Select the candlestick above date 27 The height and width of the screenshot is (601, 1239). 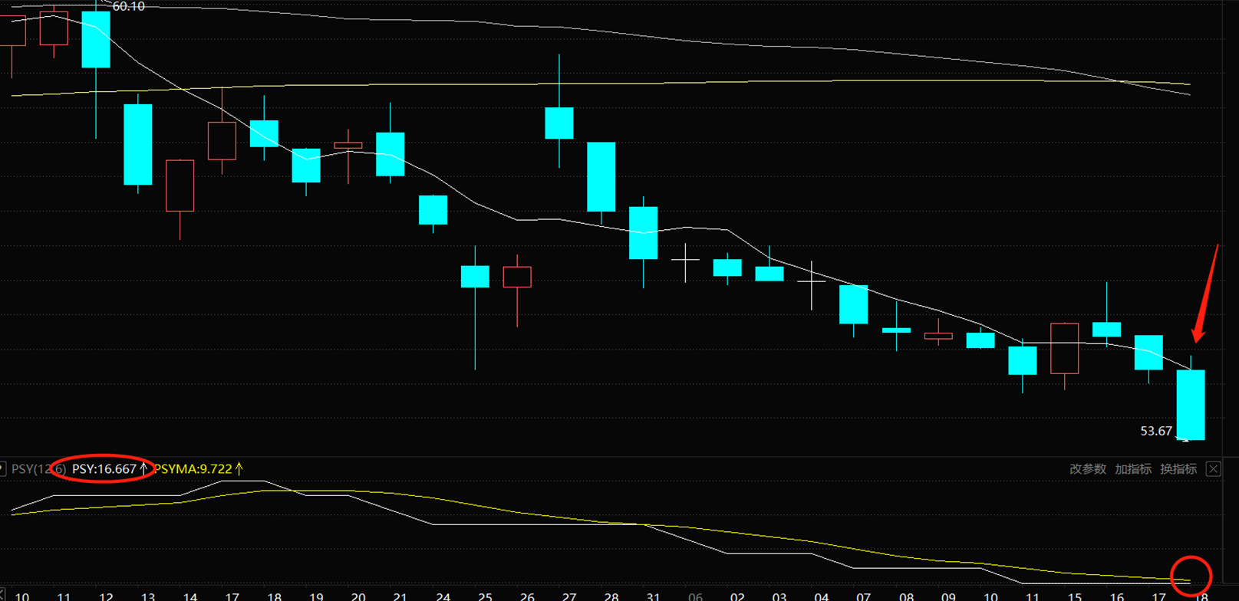(559, 112)
